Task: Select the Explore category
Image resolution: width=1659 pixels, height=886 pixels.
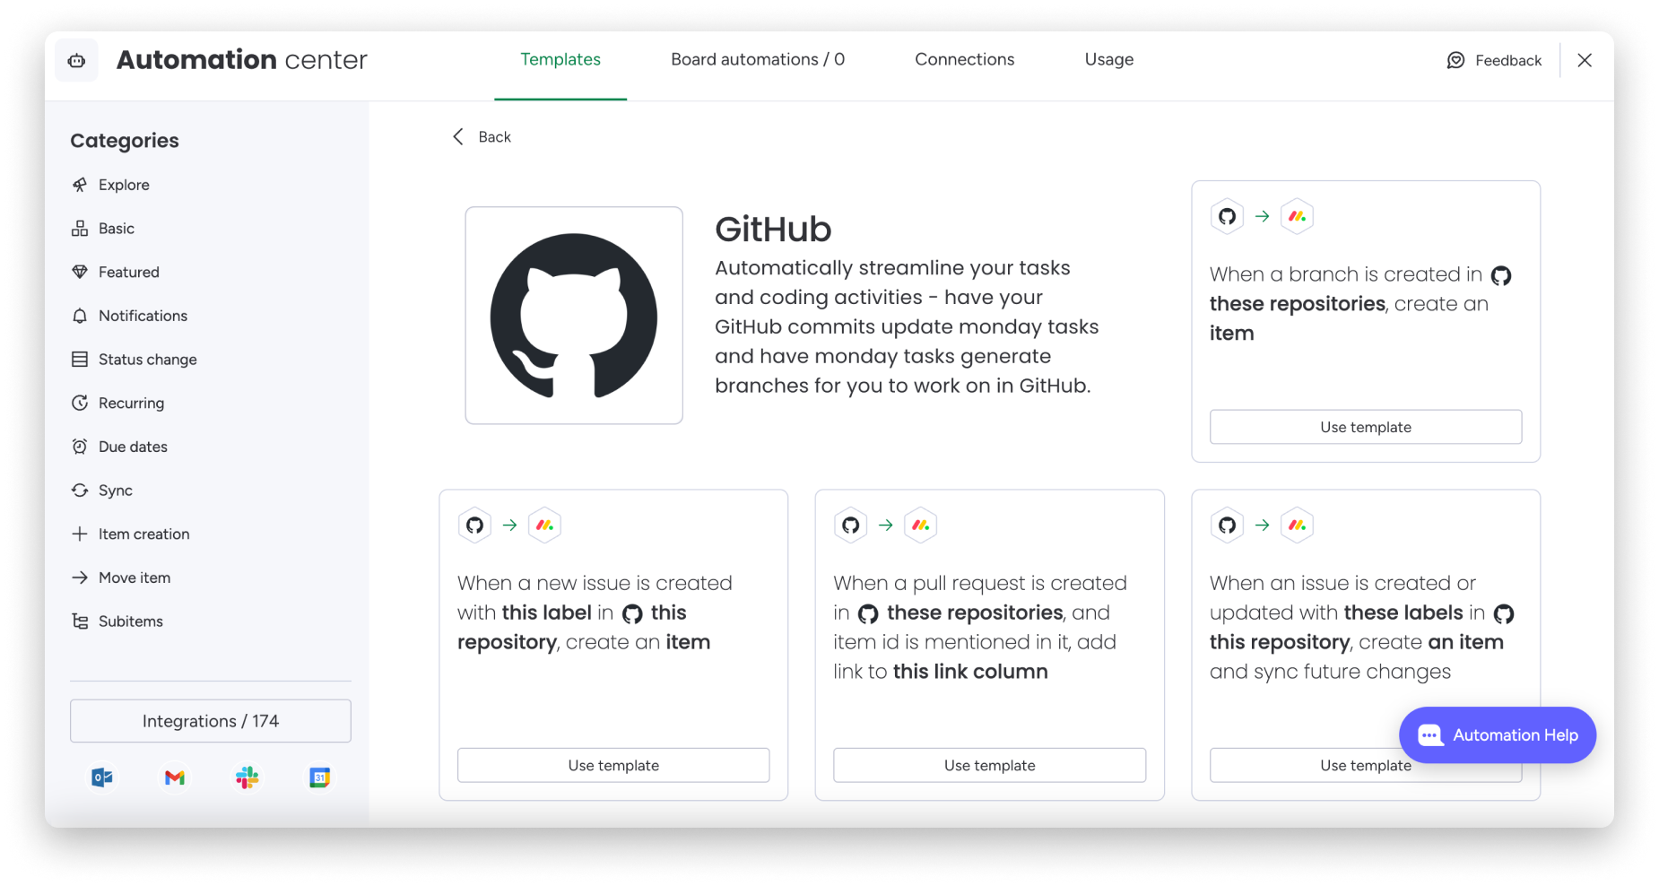Action: click(x=124, y=185)
